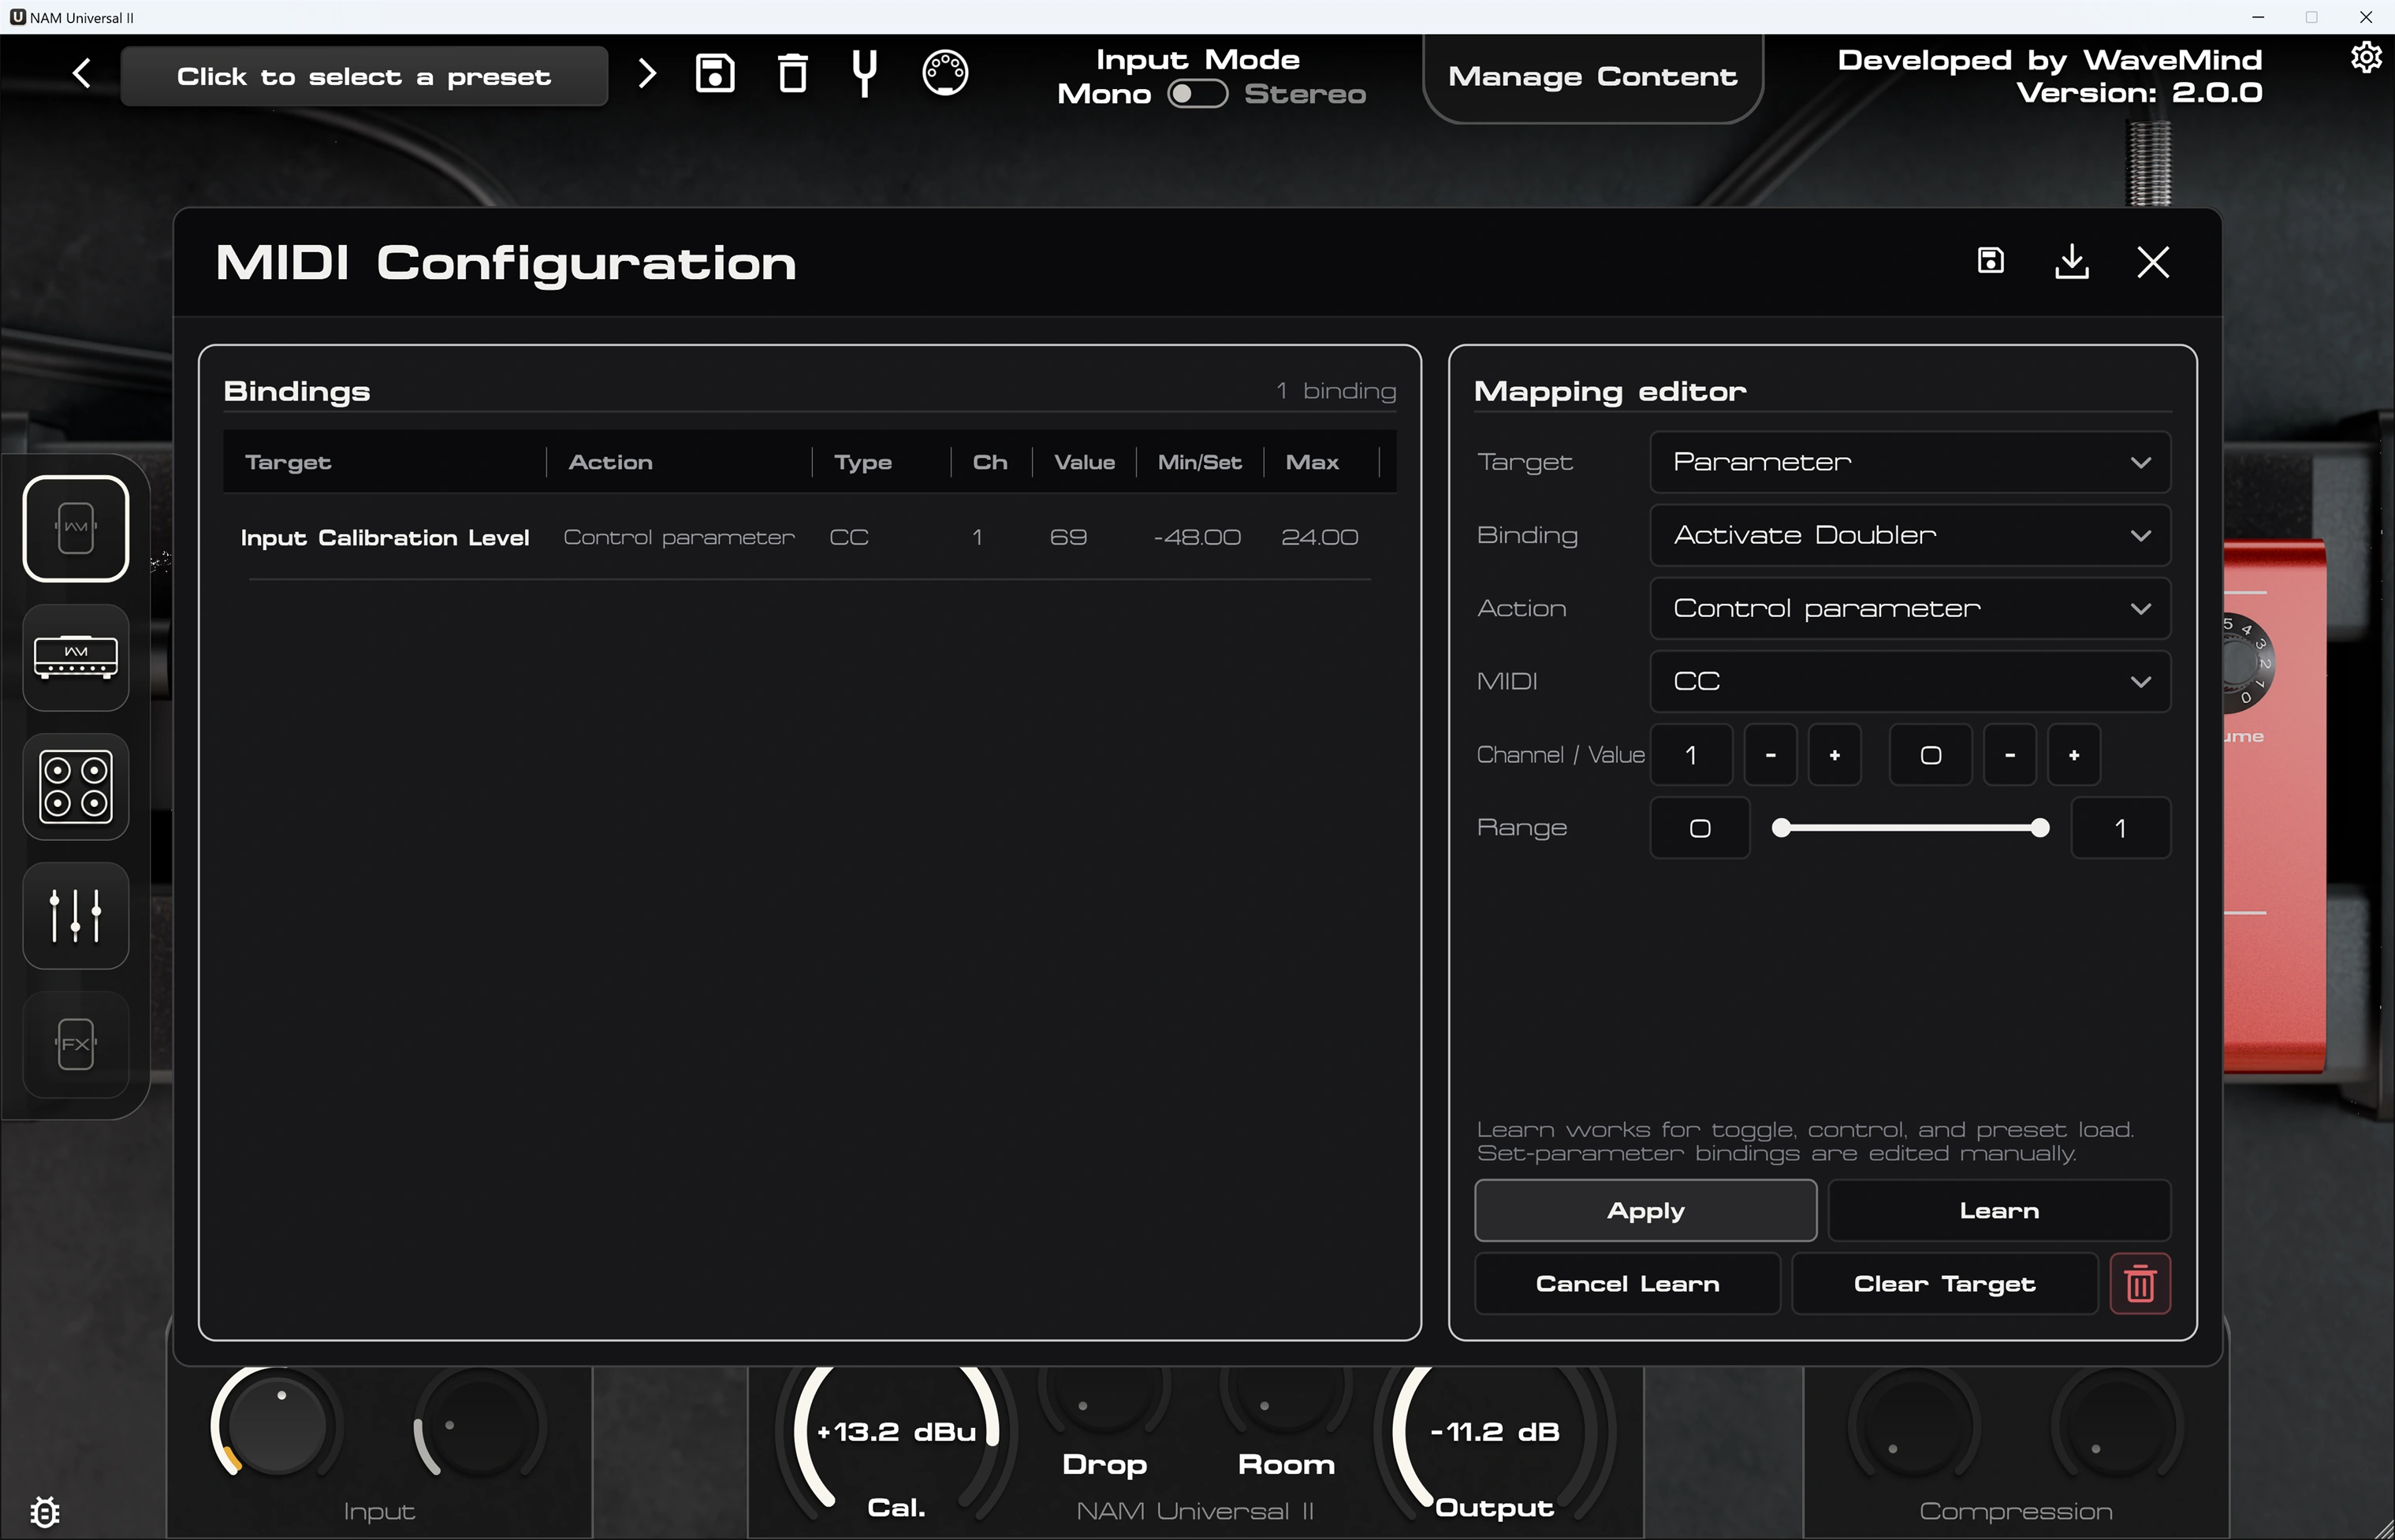Select the FX pedal sidebar icon
This screenshot has width=2395, height=1540.
[x=76, y=1045]
